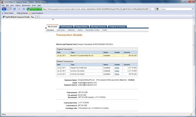Image resolution: width=196 pixels, height=117 pixels.
Task: Click the 'Fee amount' $0.00 USD value
Action: click(82, 95)
